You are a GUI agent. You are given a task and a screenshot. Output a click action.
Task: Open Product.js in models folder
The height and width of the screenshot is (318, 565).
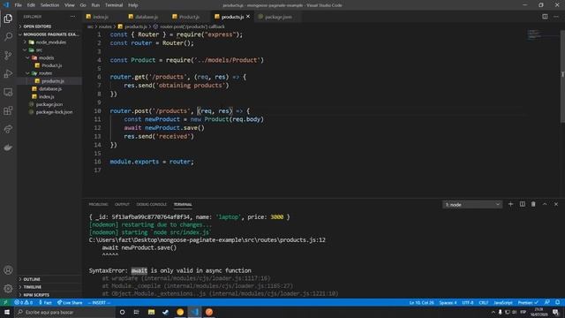pos(51,65)
